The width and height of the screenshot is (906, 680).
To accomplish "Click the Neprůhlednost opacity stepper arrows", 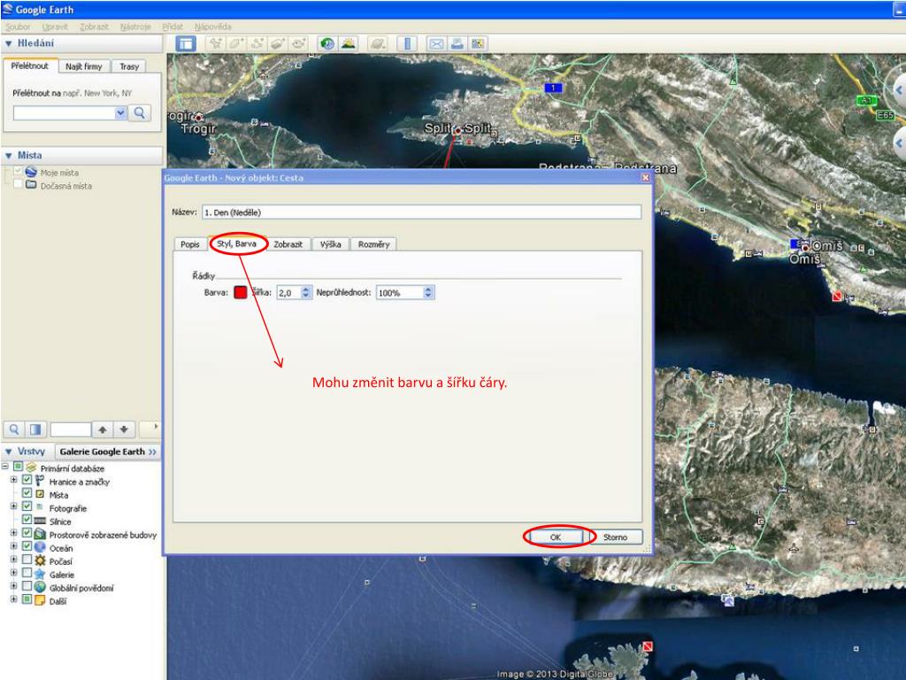I will (x=428, y=292).
